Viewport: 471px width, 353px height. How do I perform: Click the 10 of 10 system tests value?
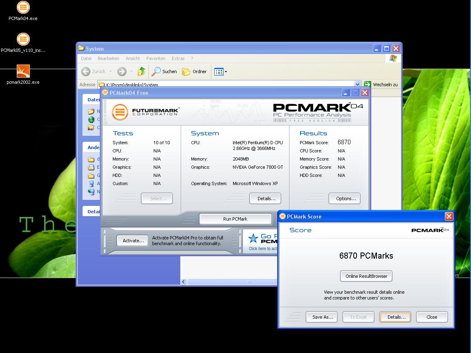161,143
